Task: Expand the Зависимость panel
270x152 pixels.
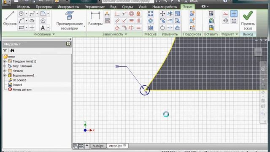Action: coord(115,34)
